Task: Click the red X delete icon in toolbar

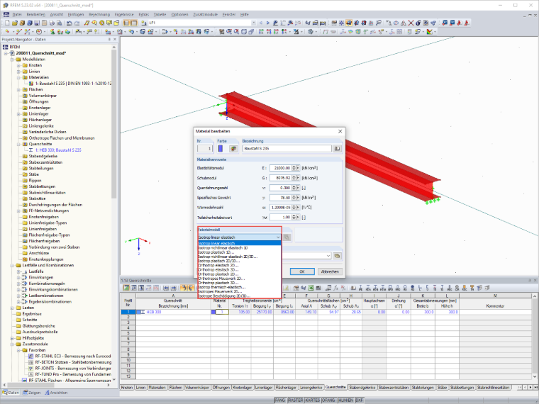Action: [411, 23]
